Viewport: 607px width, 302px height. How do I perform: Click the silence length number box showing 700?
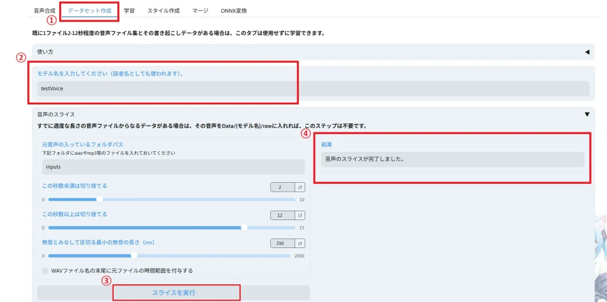[x=282, y=243]
